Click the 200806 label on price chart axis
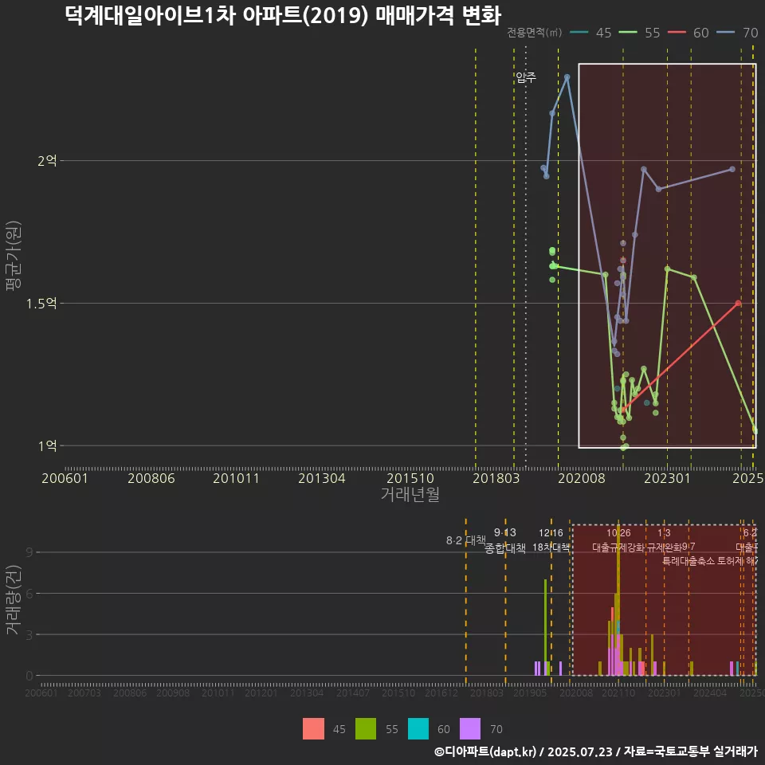 (151, 478)
